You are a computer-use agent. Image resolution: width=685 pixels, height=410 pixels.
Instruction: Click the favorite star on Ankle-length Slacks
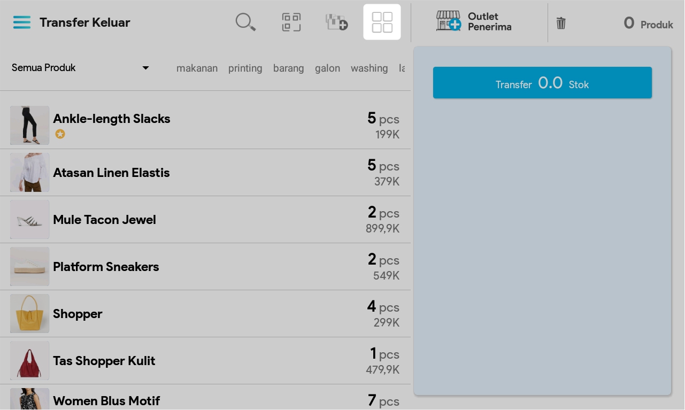[x=60, y=134]
